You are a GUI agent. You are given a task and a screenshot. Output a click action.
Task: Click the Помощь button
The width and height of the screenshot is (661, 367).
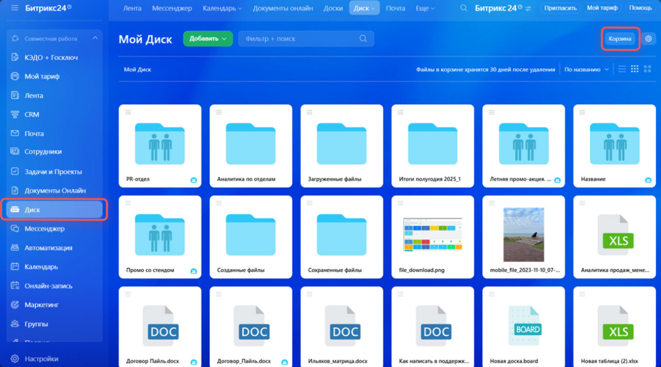click(x=640, y=8)
